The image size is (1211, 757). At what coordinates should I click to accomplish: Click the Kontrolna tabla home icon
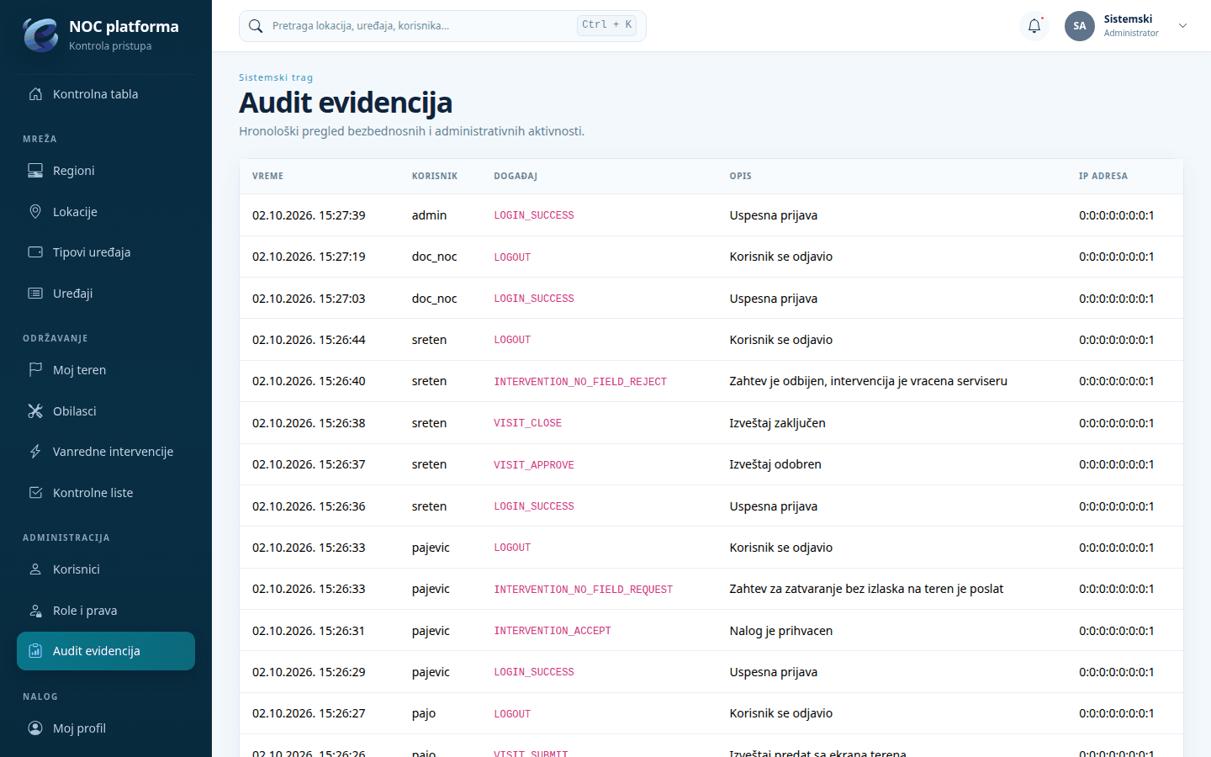tap(35, 94)
